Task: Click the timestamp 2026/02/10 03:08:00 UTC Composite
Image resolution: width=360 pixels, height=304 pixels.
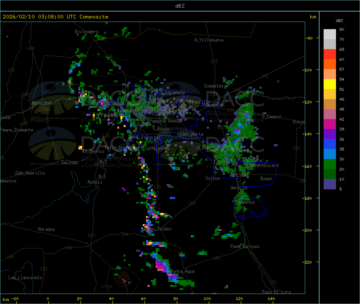Action: click(55, 17)
